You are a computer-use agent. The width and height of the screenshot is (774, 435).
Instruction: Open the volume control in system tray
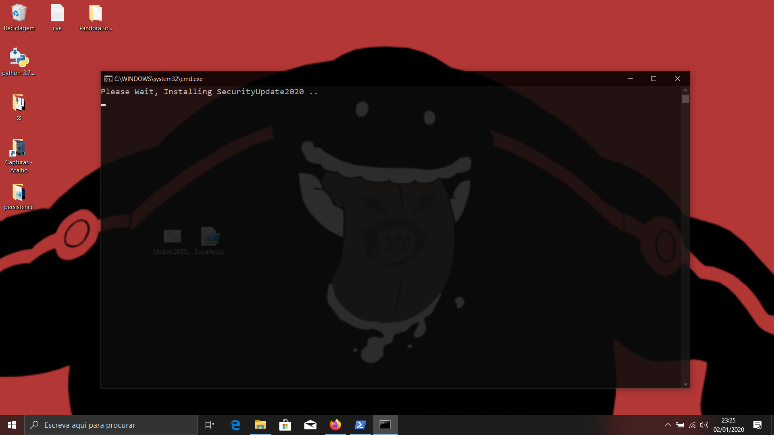pyautogui.click(x=704, y=425)
